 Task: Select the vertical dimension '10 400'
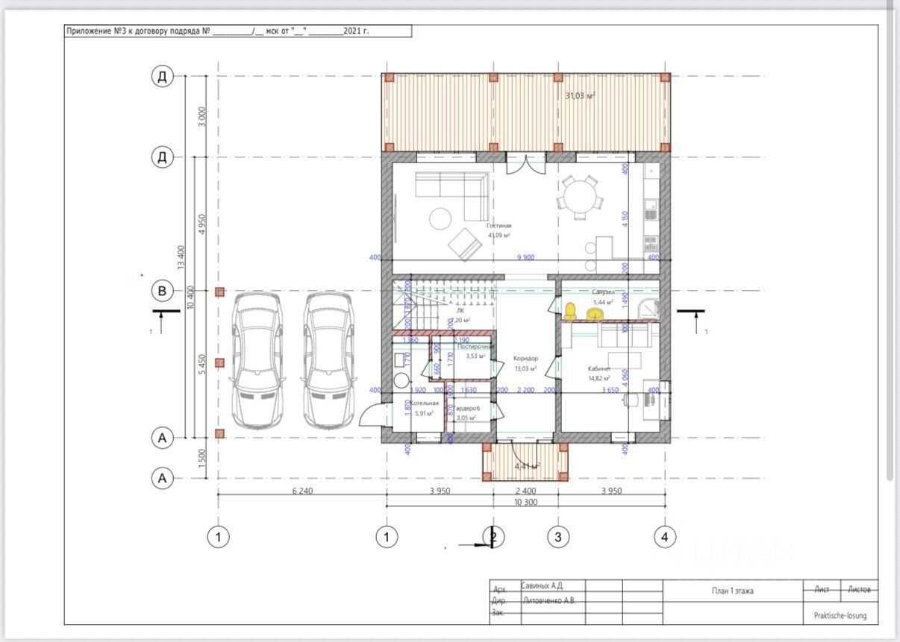(193, 299)
